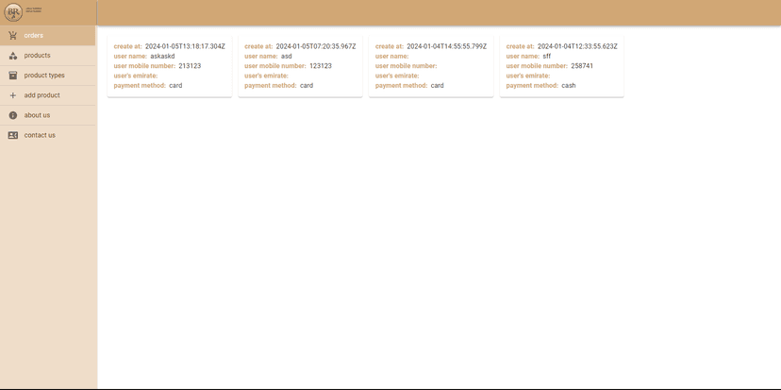This screenshot has height=390, width=781.
Task: Open the add product label
Action: coord(42,95)
